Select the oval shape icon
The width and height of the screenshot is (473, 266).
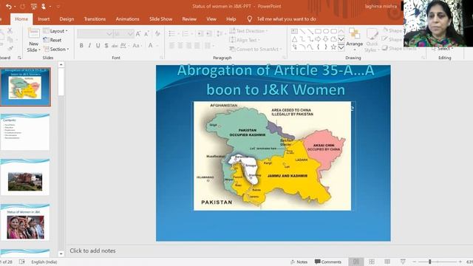coord(326,31)
